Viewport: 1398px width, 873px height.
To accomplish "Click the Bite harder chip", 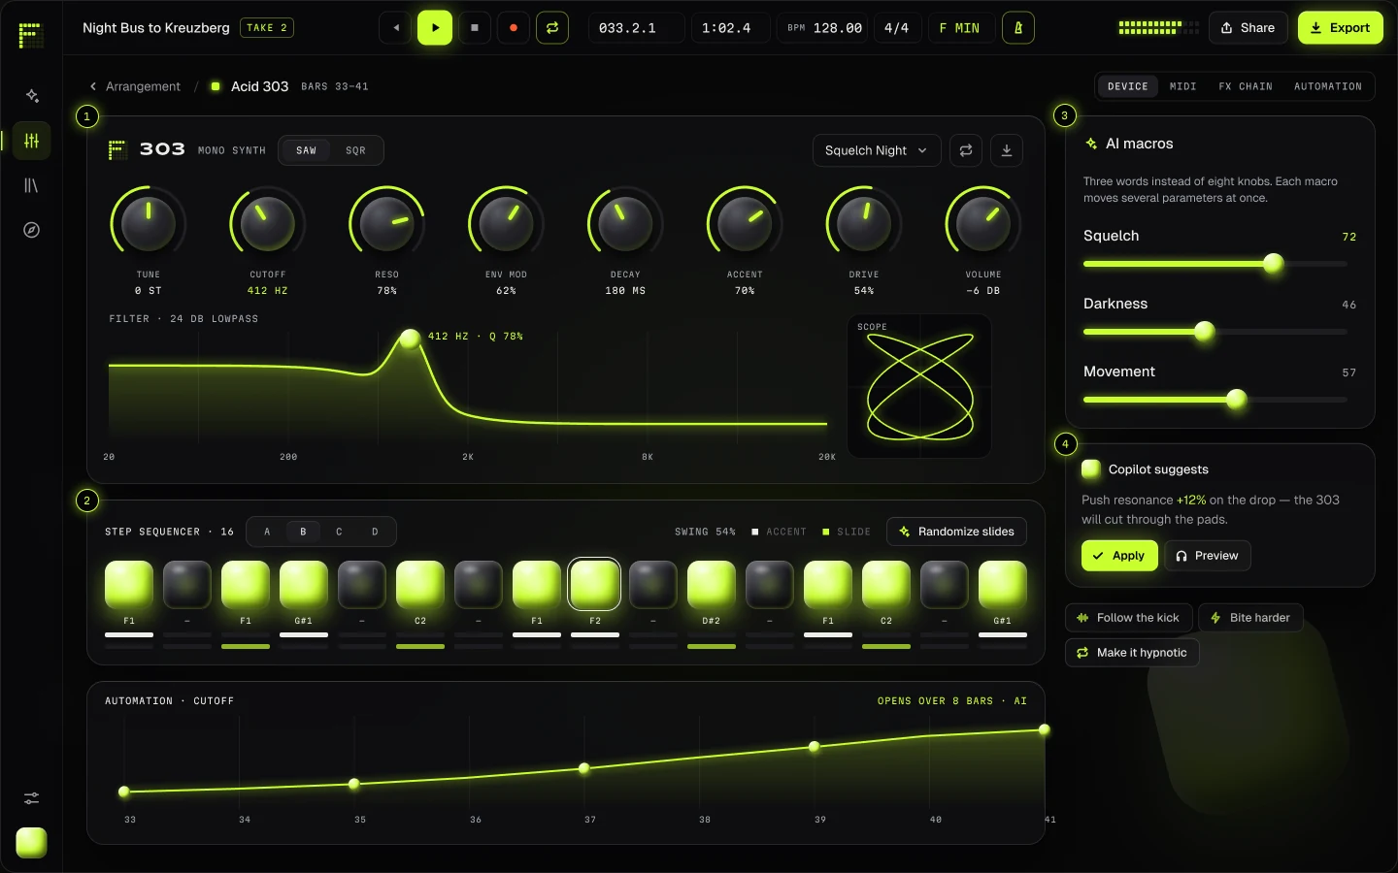I will [1251, 618].
